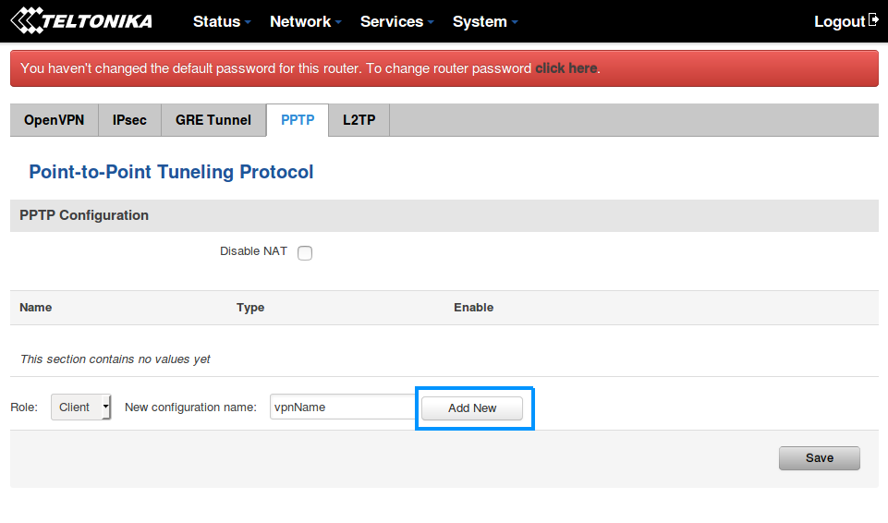The height and width of the screenshot is (523, 888).
Task: Open the Services menu
Action: pos(396,21)
